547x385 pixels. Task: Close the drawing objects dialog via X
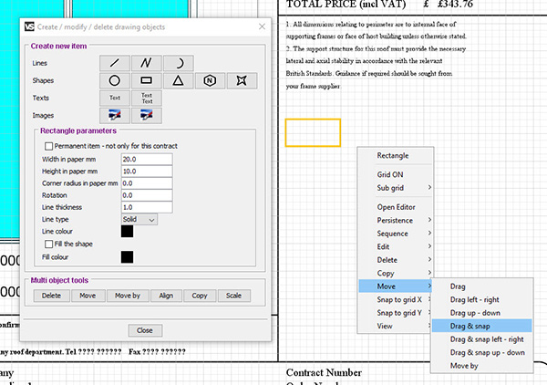point(262,26)
